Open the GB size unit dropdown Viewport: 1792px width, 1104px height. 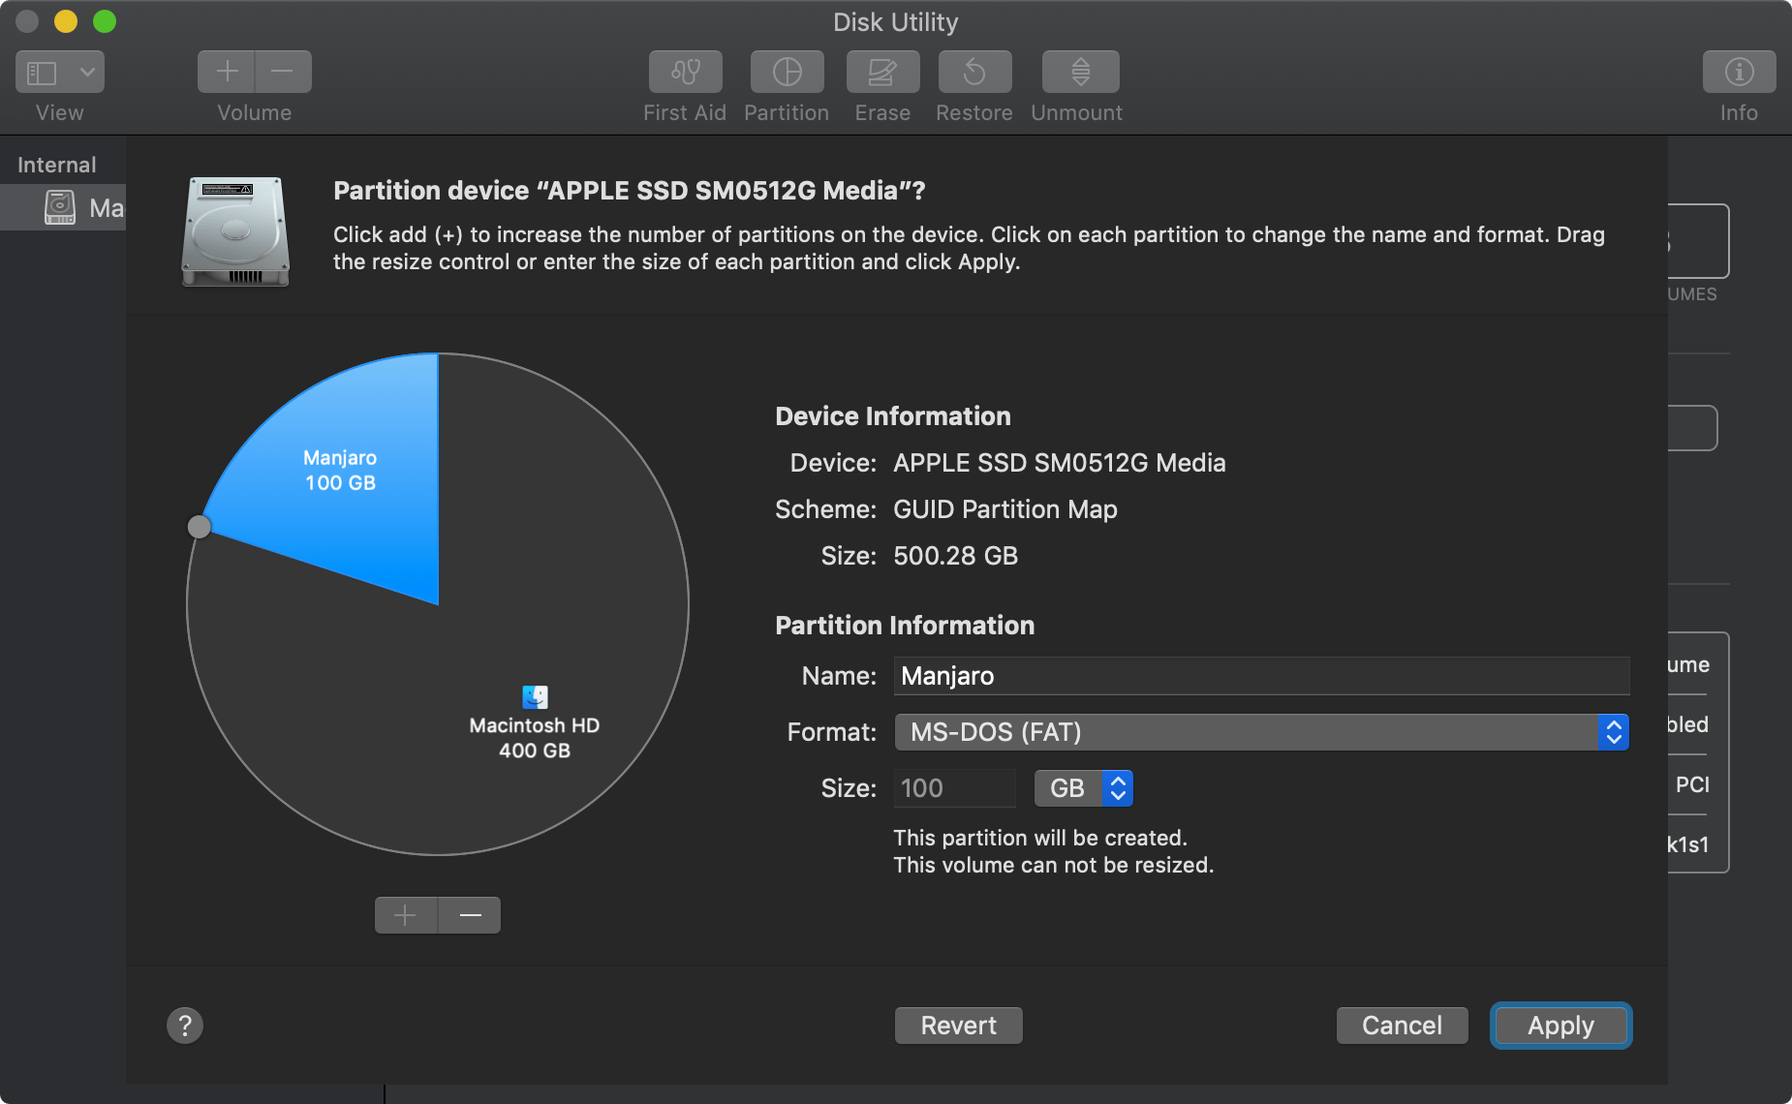[1083, 788]
